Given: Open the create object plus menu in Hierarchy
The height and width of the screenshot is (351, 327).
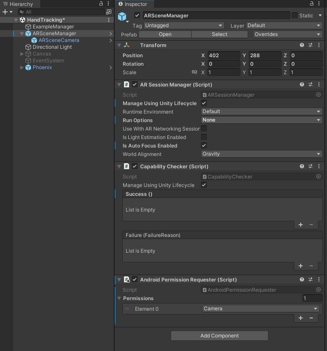Looking at the screenshot, I should click(x=7, y=12).
